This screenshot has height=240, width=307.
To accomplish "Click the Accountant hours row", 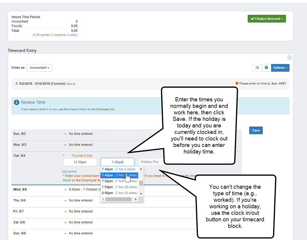I will coord(44,22).
